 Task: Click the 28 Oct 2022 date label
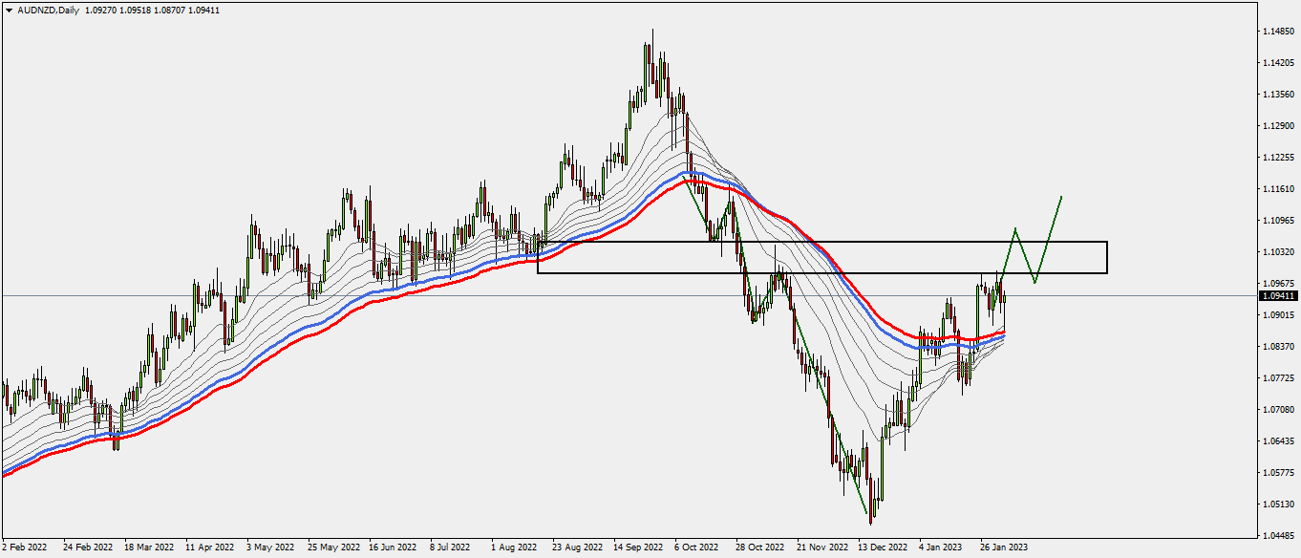coord(760,548)
